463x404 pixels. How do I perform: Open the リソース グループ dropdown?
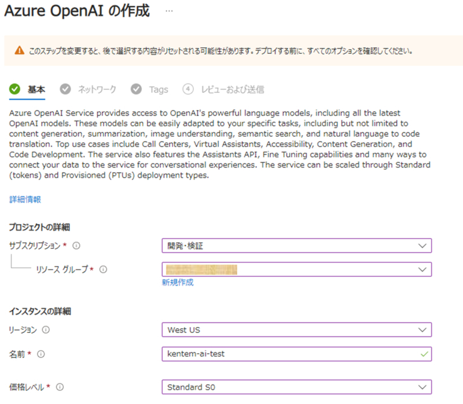295,269
